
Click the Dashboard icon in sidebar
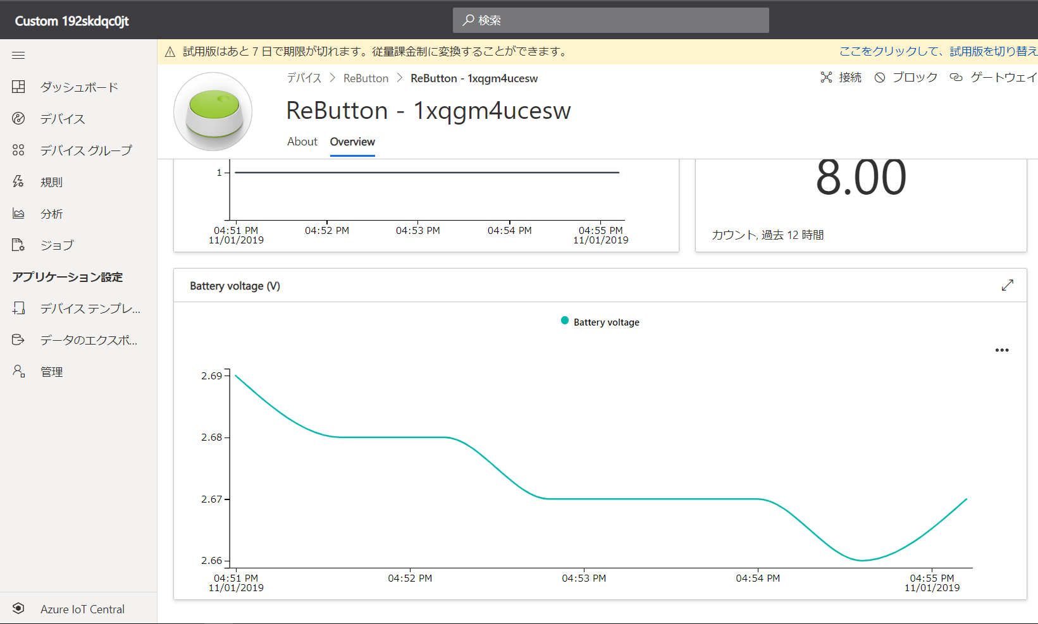(18, 87)
